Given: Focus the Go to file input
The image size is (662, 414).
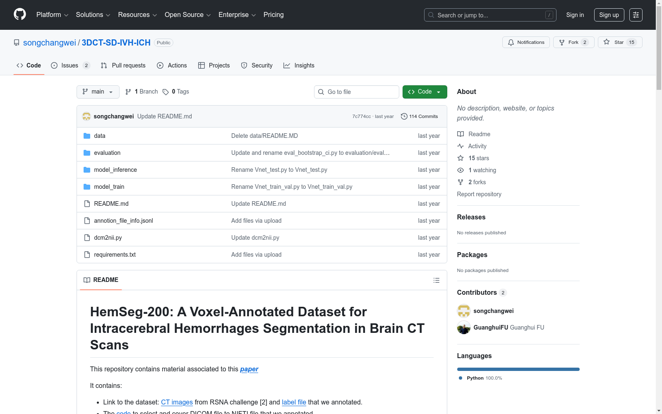Looking at the screenshot, I should coord(357,92).
